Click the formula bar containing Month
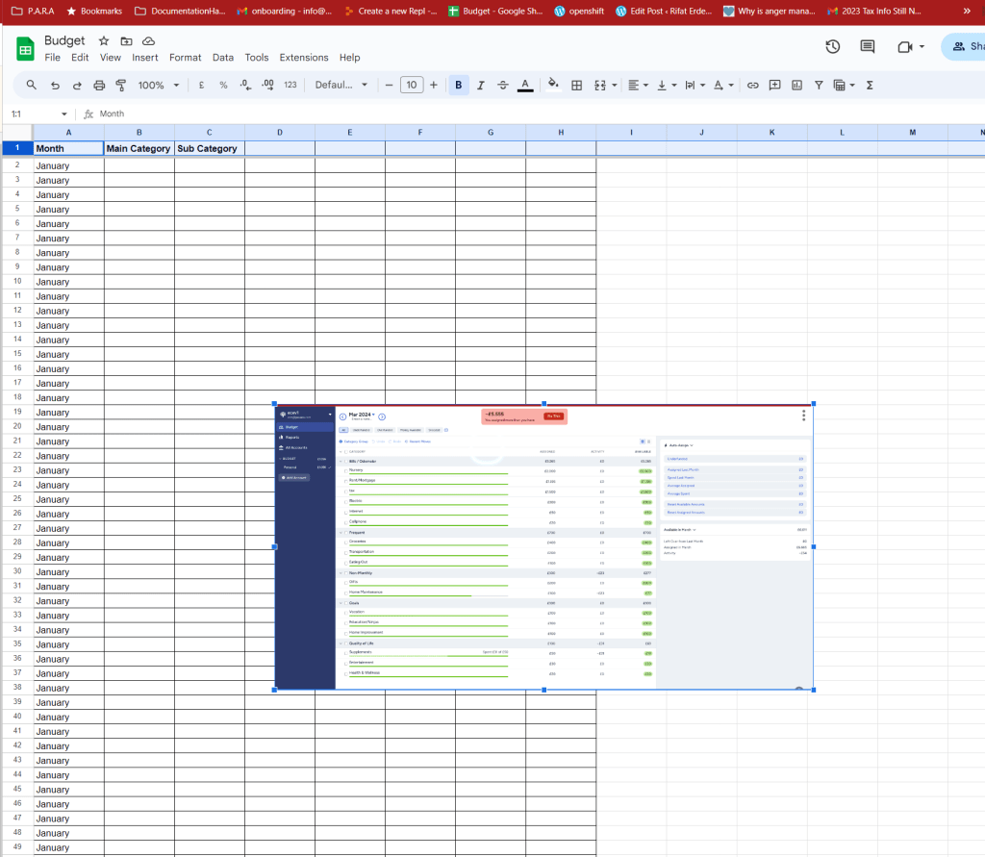The image size is (985, 857). tap(541, 113)
